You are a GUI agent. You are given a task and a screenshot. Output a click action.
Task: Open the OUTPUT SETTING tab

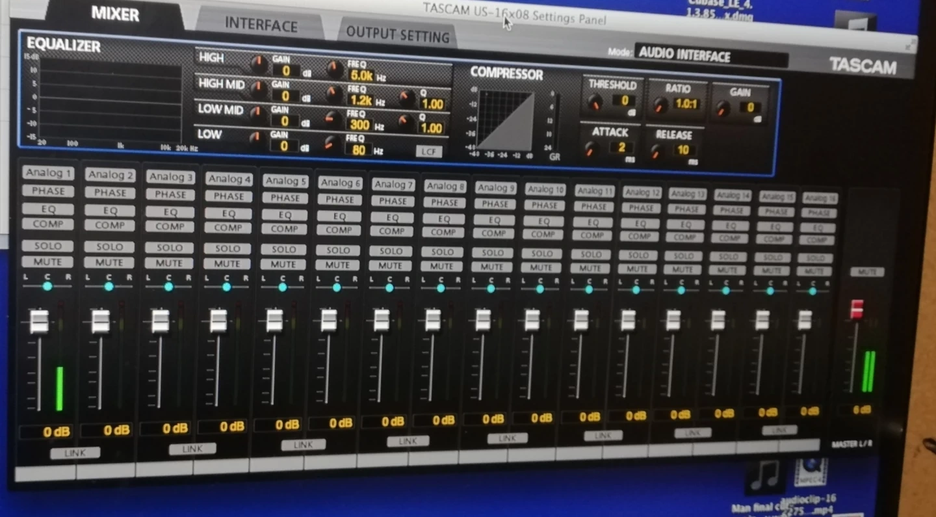point(397,34)
